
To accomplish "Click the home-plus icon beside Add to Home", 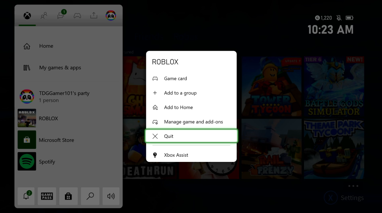I will coord(155,107).
